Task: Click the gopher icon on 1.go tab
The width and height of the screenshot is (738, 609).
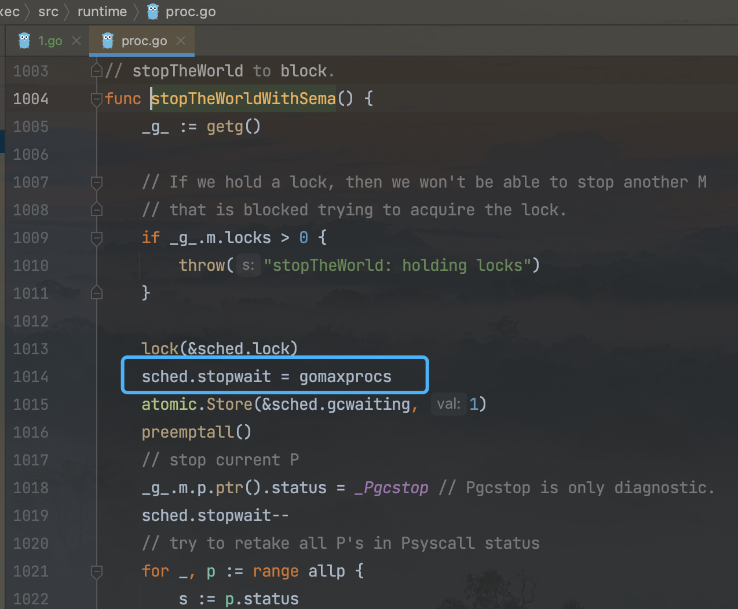Action: pos(24,41)
